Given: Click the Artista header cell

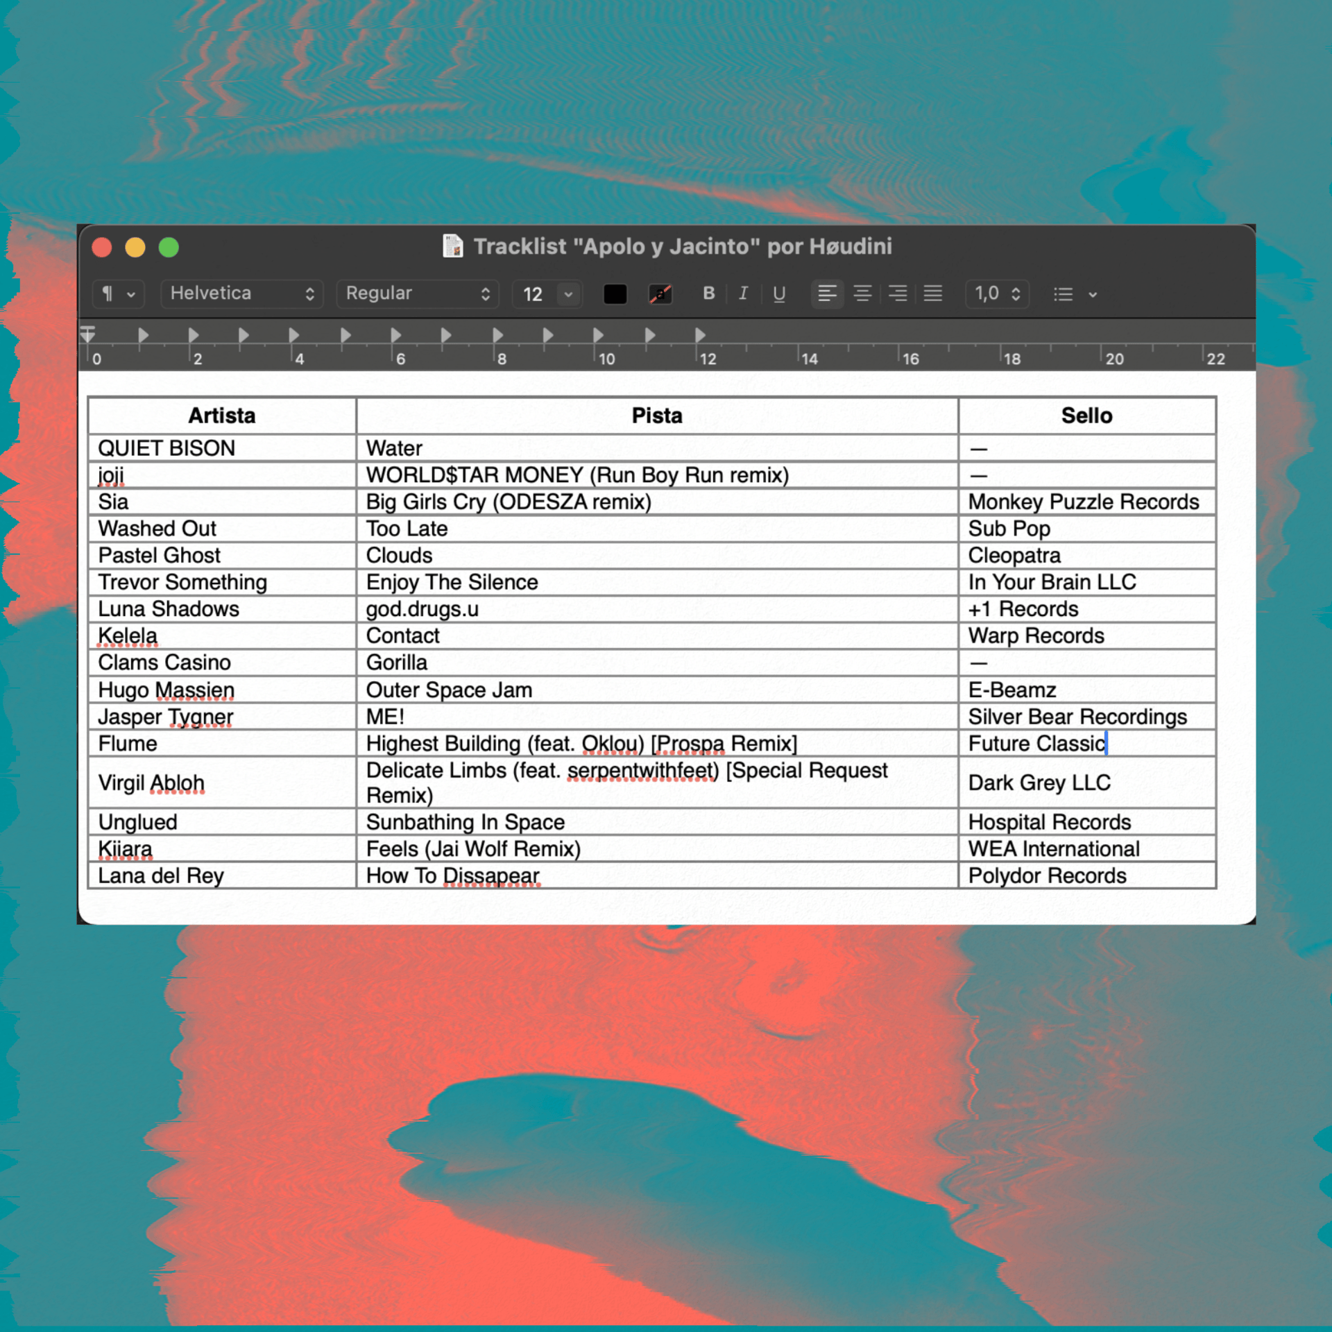Looking at the screenshot, I should click(222, 416).
